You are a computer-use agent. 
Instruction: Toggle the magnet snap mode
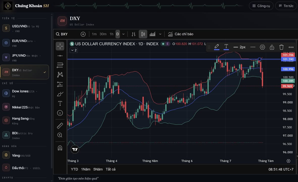click(60, 148)
